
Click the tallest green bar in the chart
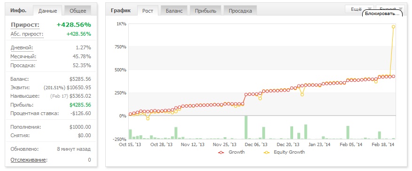tap(246, 127)
